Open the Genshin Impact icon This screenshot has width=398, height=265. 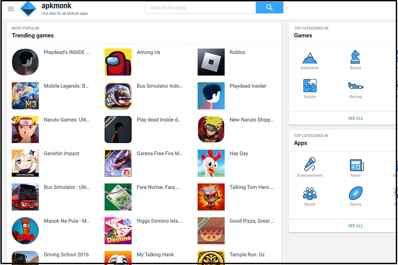[25, 163]
